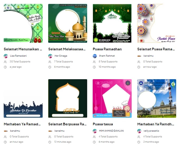Click MIM AHMAD DAHLAN's avatar icon

coord(95,131)
